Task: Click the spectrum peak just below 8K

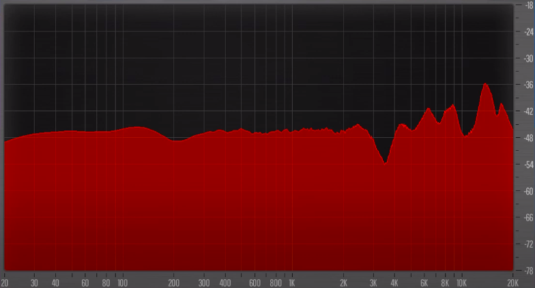Action: tap(429, 109)
